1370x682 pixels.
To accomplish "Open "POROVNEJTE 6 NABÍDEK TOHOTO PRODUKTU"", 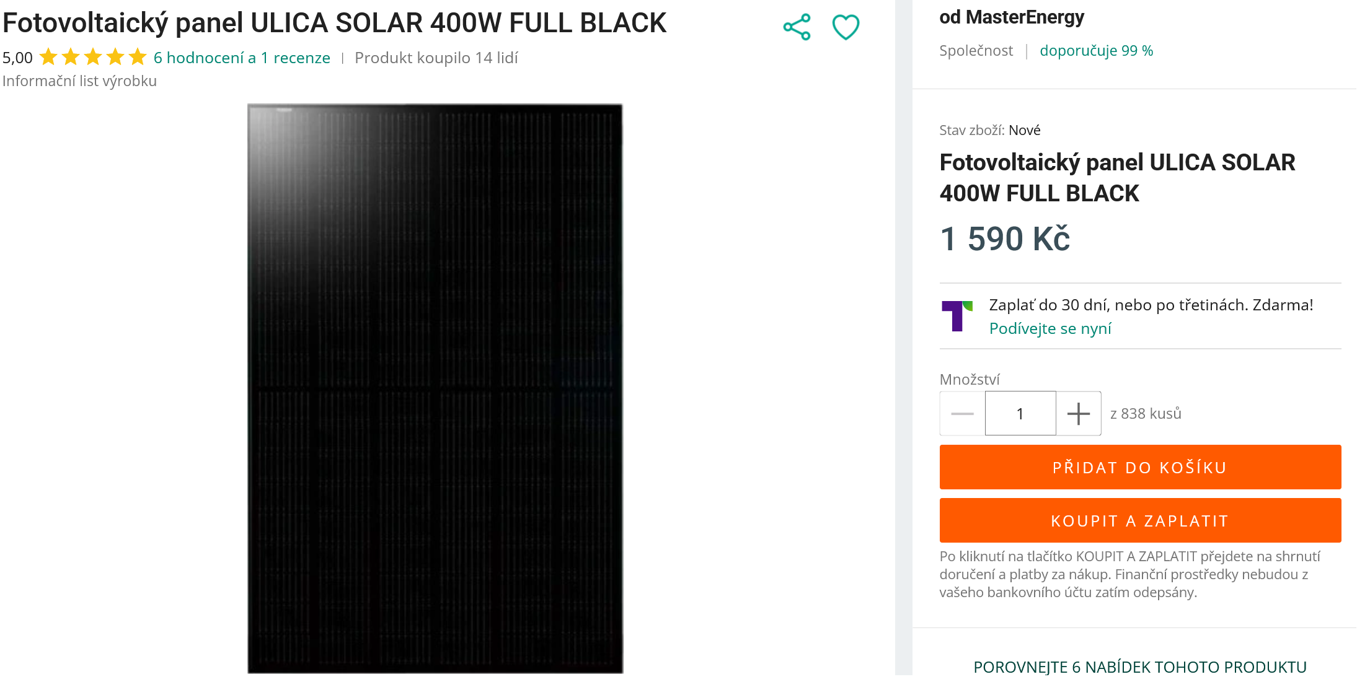I will point(1140,667).
